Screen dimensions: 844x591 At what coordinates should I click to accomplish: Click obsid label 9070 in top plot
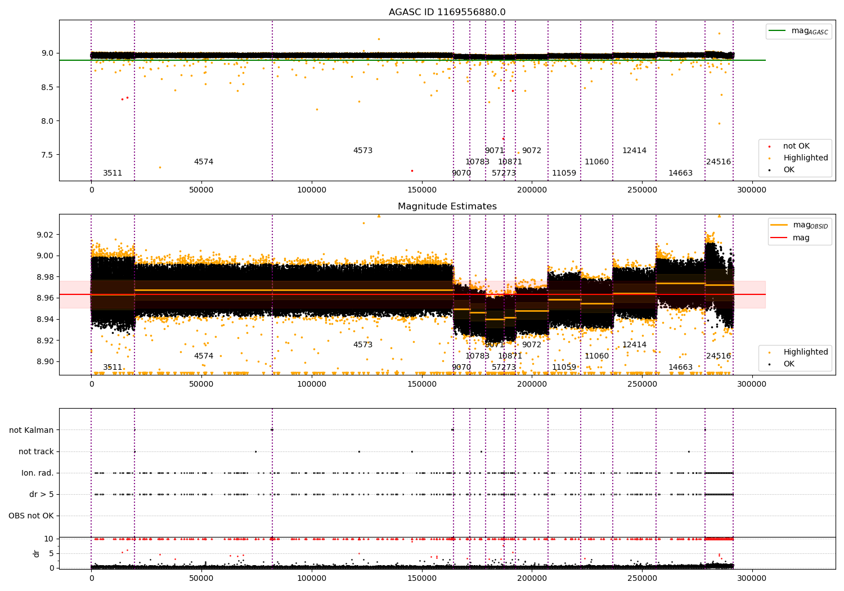pyautogui.click(x=461, y=173)
